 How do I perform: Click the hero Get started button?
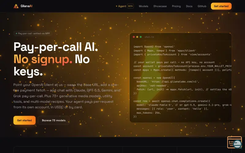[x=24, y=120]
